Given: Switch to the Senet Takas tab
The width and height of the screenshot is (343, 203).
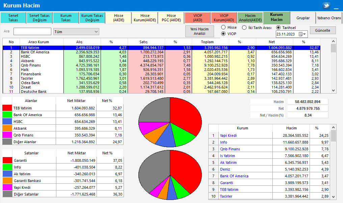Looking at the screenshot, I should click(x=14, y=18).
